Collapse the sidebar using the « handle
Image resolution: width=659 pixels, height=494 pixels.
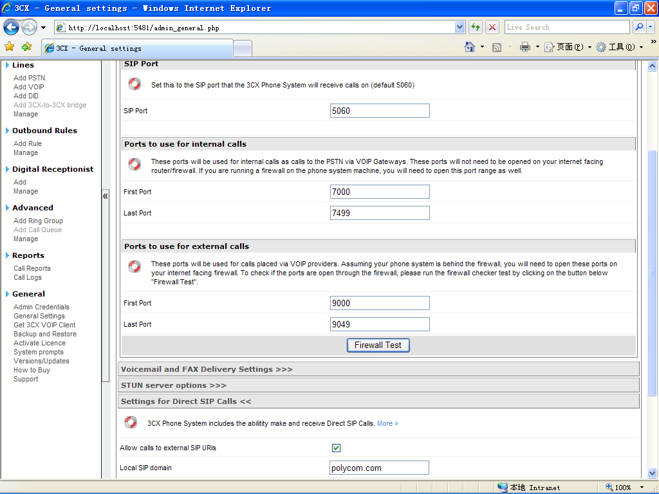[x=106, y=196]
